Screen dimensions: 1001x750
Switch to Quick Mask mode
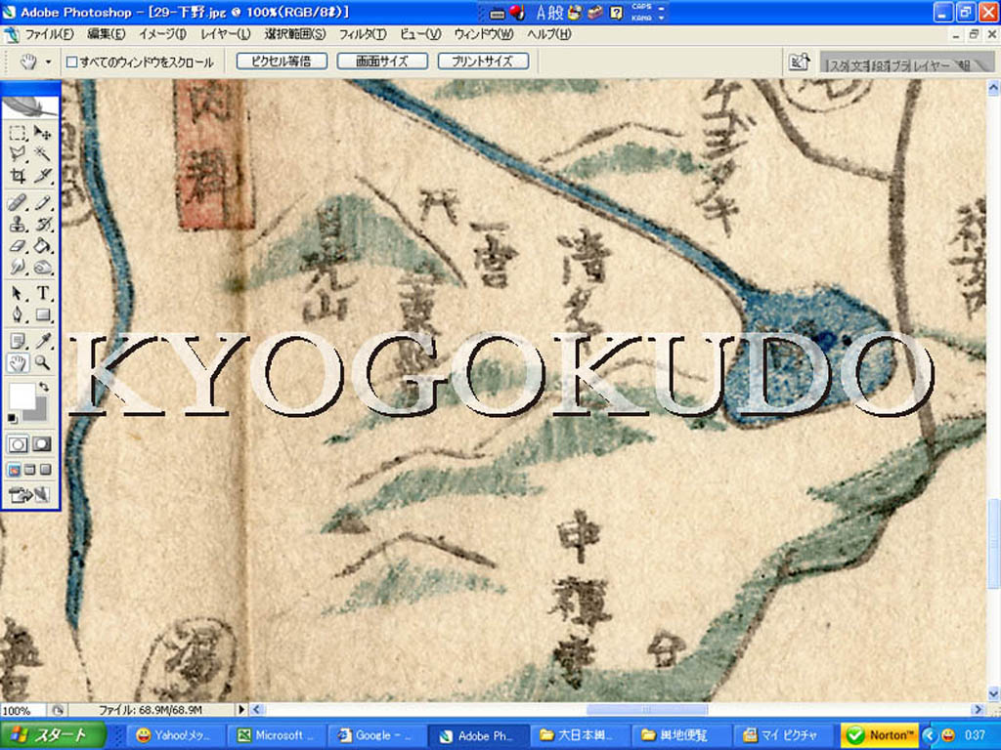pyautogui.click(x=42, y=444)
